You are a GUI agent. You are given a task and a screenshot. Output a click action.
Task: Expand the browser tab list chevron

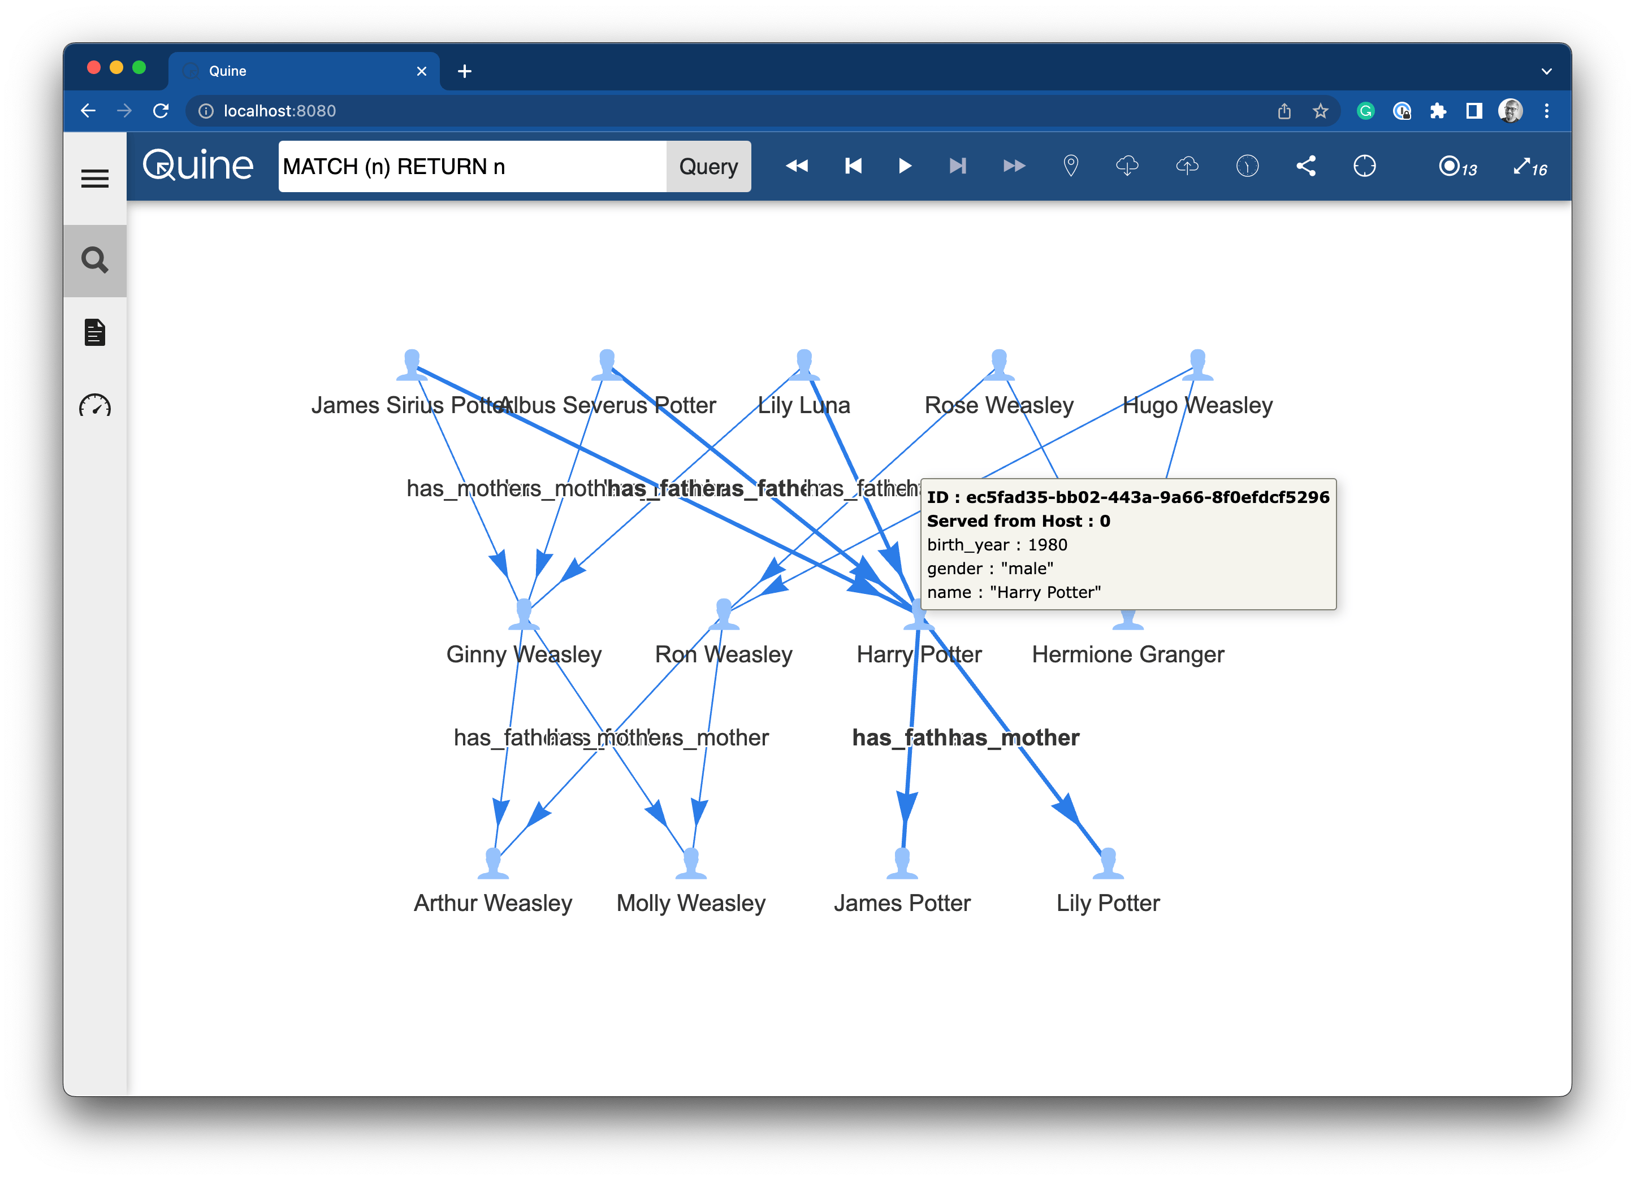pyautogui.click(x=1546, y=71)
